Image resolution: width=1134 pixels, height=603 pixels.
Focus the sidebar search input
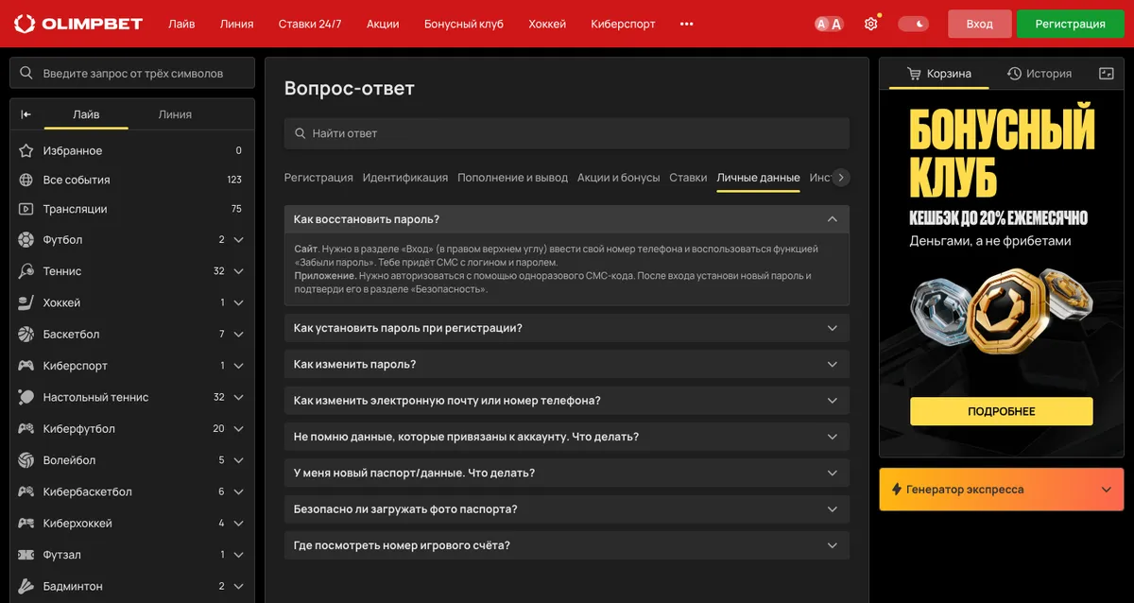coord(132,73)
